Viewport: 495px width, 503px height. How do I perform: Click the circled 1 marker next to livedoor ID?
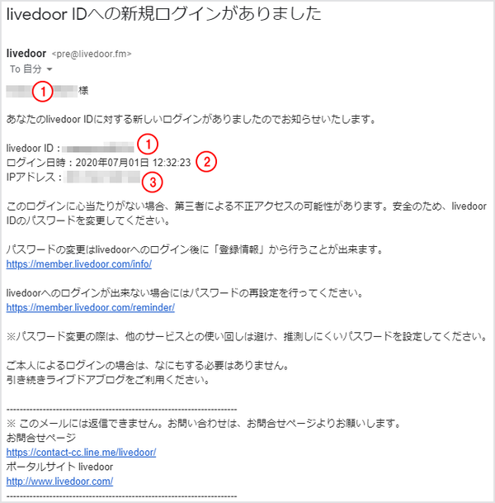pos(148,145)
